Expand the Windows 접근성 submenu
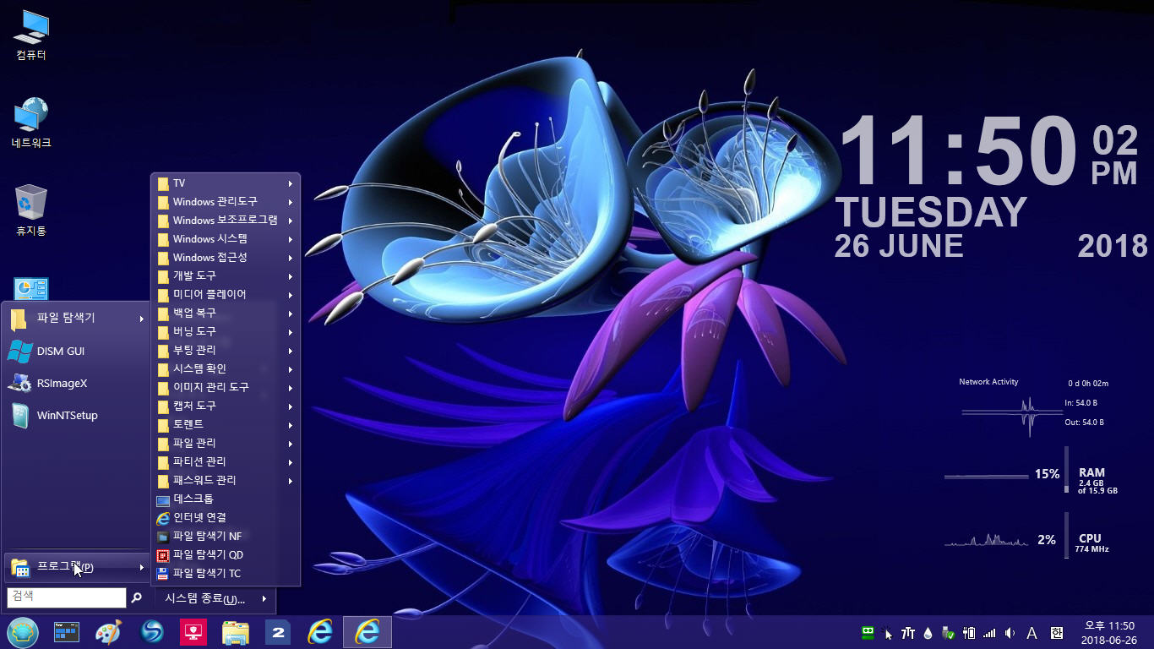1154x649 pixels. 225,258
